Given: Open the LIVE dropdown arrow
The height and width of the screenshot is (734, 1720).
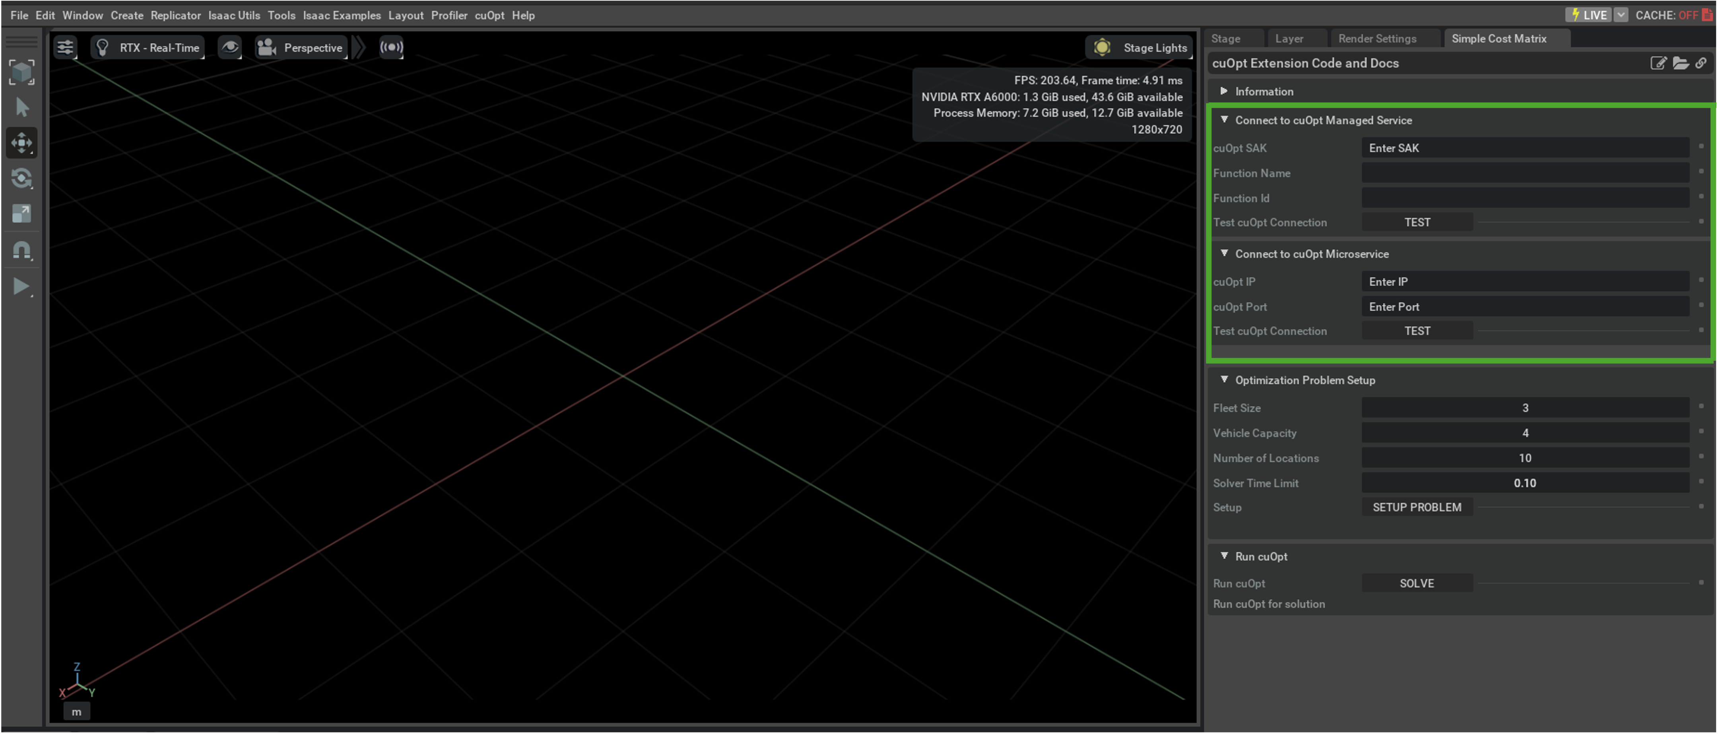Looking at the screenshot, I should (x=1621, y=15).
